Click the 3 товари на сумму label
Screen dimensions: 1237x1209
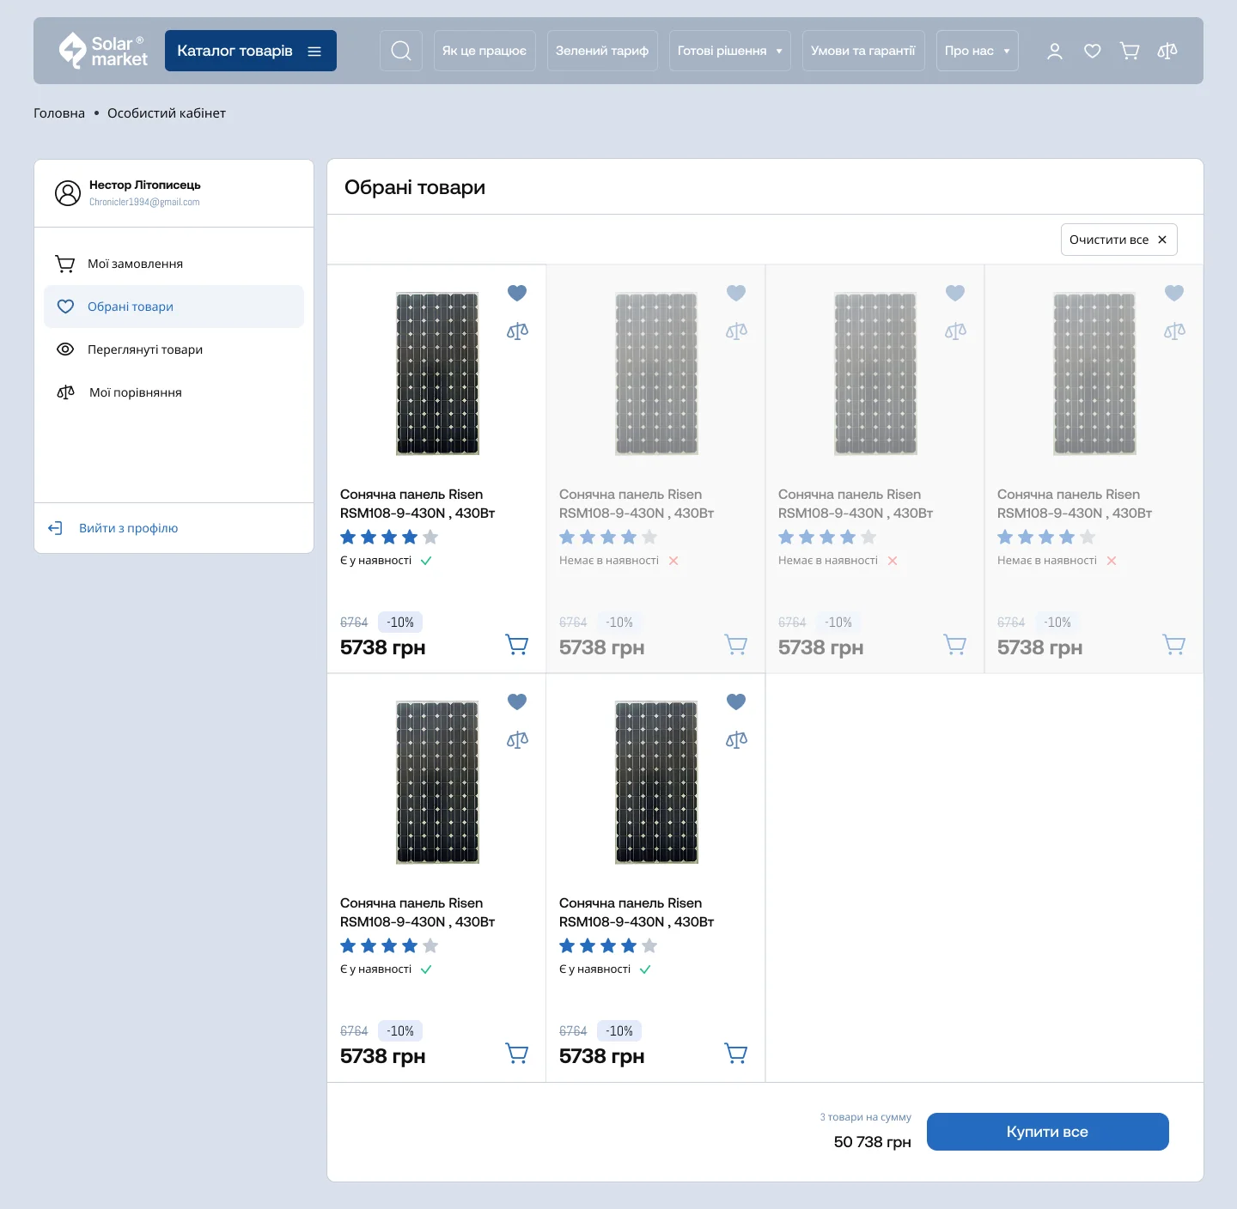[x=866, y=1117]
